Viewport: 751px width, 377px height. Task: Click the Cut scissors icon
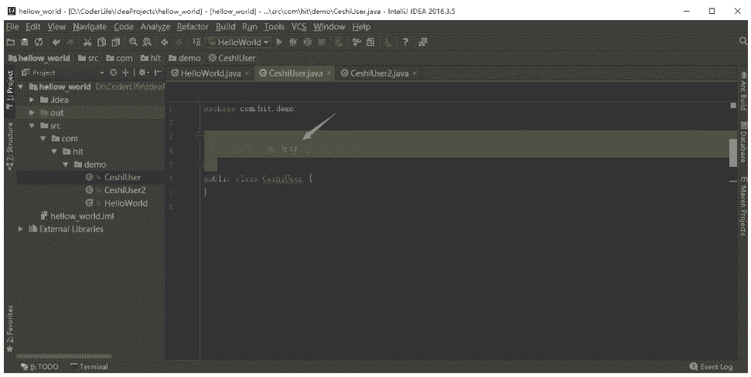[87, 42]
